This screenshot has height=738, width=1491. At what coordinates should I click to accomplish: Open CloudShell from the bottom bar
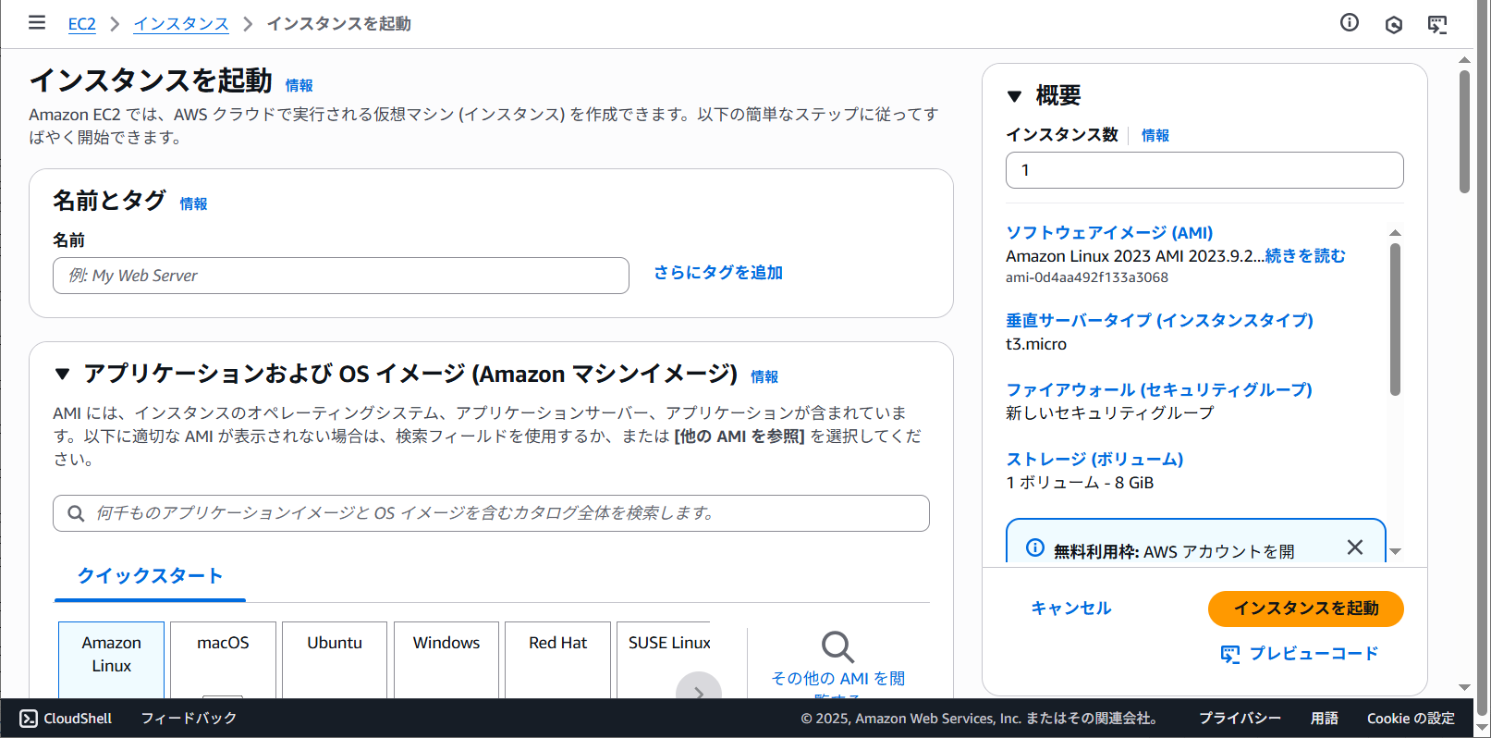click(67, 719)
